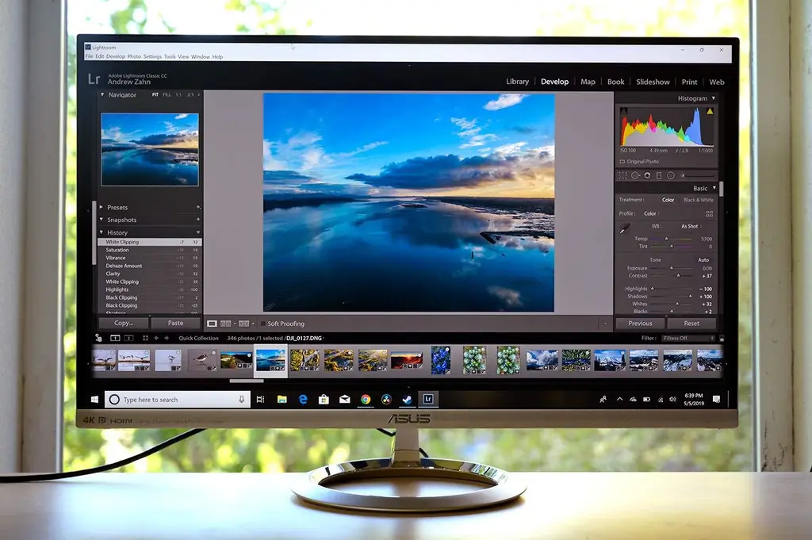Select the Graduated Filter tool

coord(659,175)
